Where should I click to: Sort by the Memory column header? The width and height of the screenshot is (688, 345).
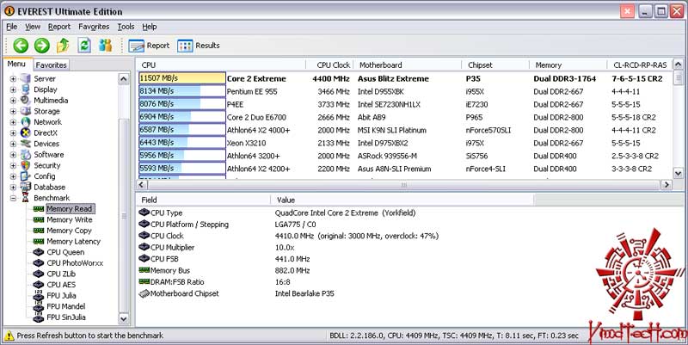point(568,65)
